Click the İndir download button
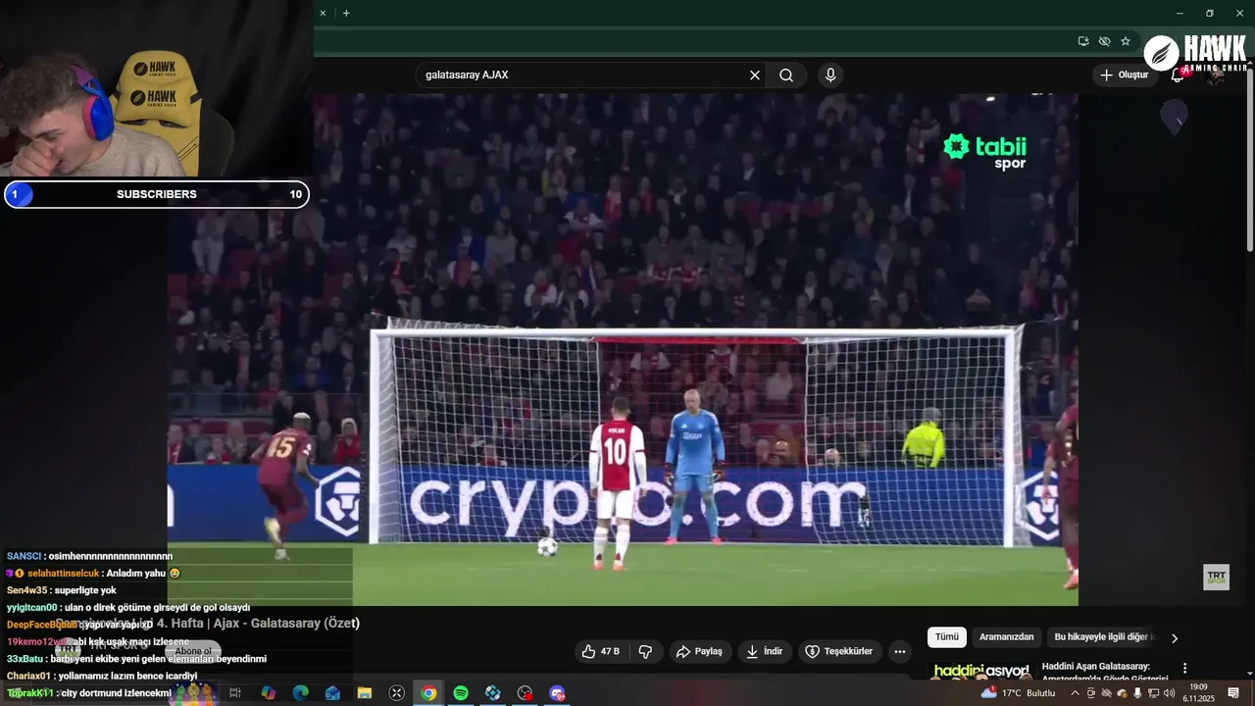 click(x=764, y=651)
